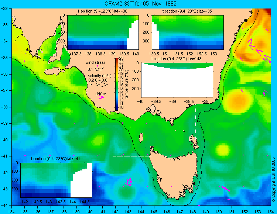Viewport: 277px width, 214px height.
Task: Click the '17' tick on the color bar
Action: click(x=122, y=81)
